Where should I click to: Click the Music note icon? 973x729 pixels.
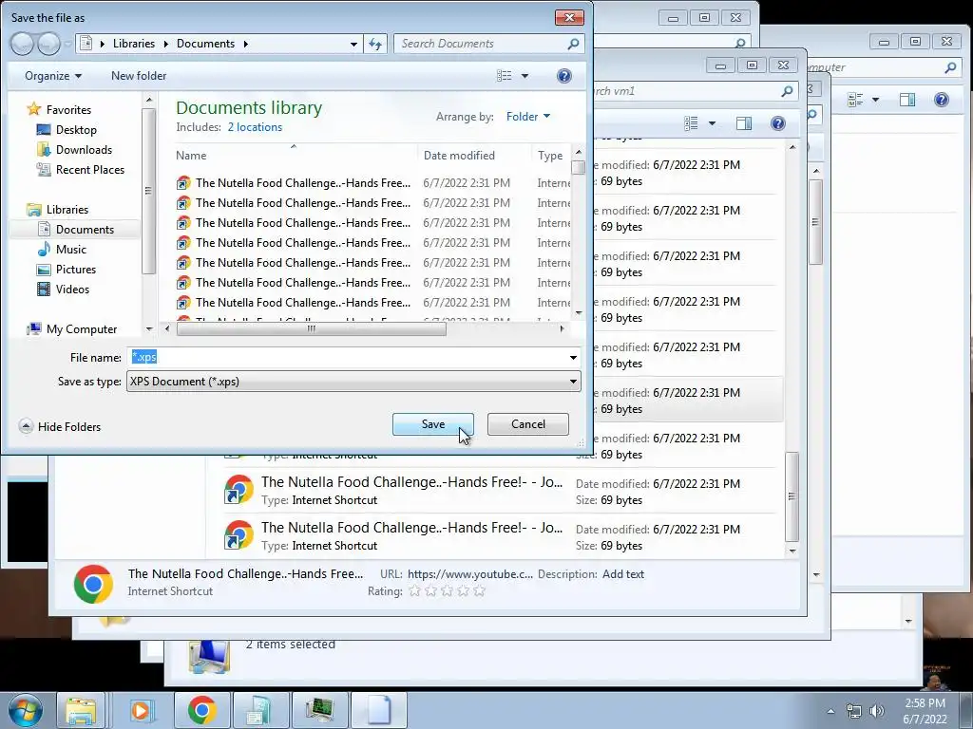44,250
